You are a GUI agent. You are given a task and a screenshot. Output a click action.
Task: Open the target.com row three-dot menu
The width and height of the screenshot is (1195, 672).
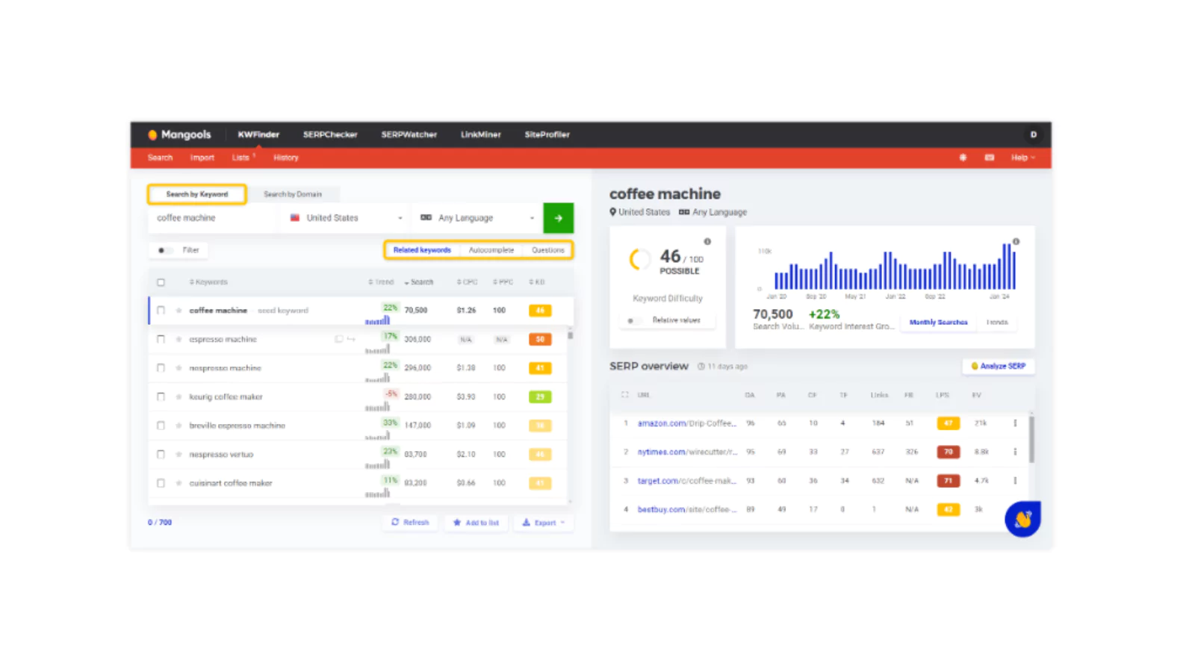pyautogui.click(x=1015, y=481)
